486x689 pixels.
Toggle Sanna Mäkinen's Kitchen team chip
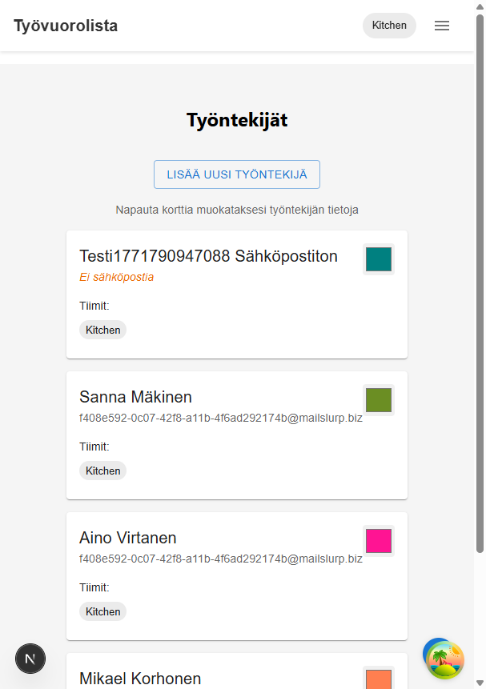tap(102, 470)
